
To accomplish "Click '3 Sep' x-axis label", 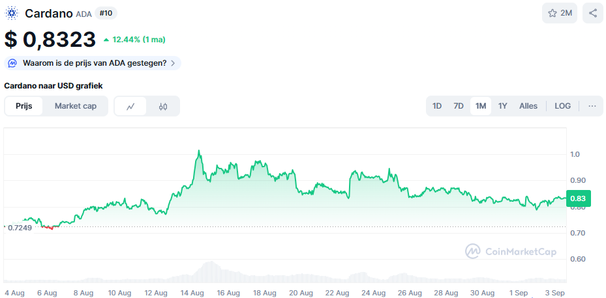I will click(554, 293).
